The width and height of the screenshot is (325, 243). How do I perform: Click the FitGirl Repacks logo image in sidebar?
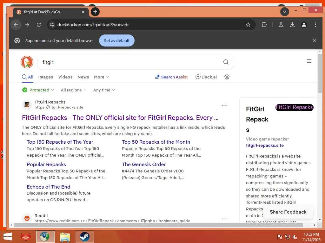pos(294,108)
